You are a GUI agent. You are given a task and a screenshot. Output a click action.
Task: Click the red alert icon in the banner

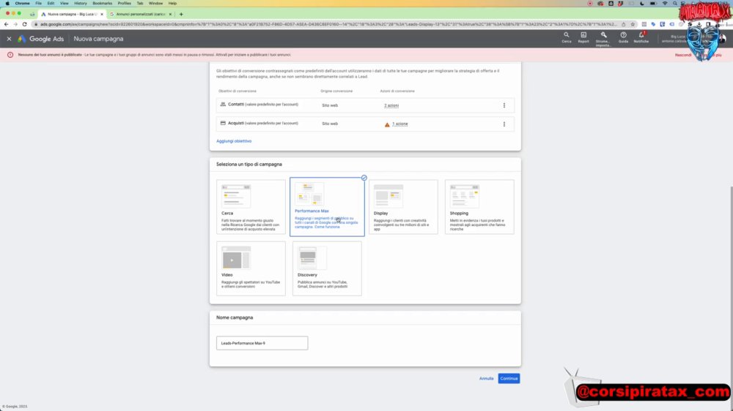point(10,55)
